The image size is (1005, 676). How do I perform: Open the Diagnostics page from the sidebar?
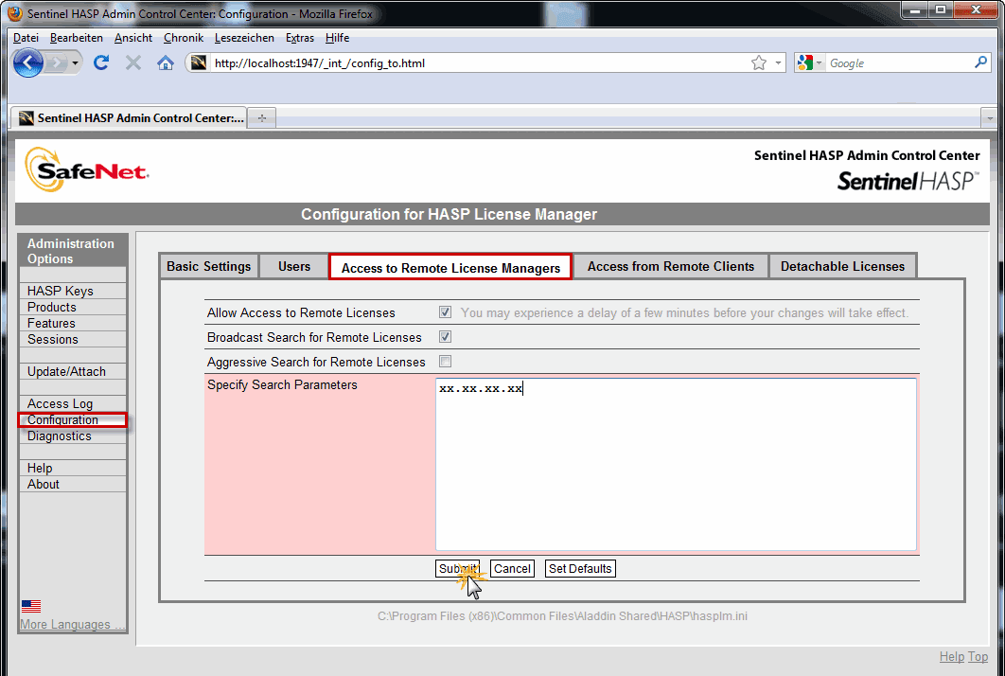coord(60,436)
